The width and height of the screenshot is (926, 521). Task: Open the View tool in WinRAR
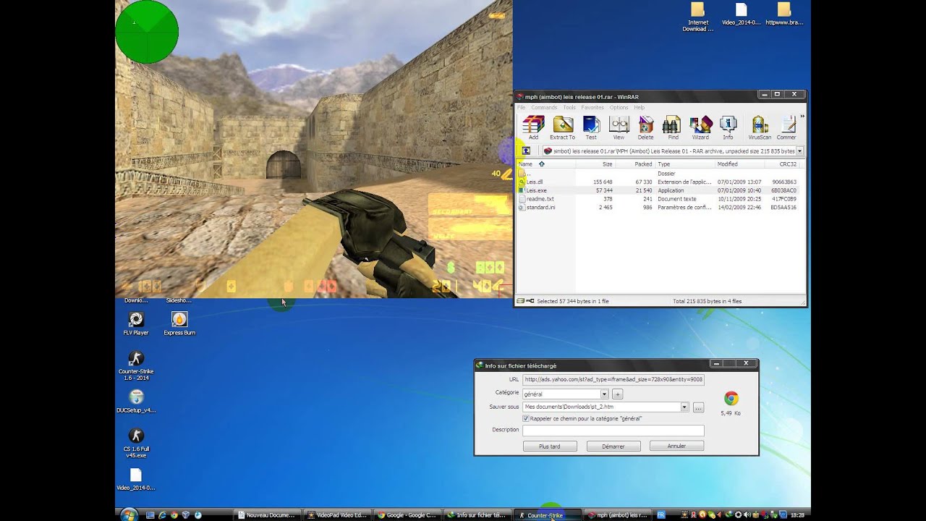[x=619, y=127]
